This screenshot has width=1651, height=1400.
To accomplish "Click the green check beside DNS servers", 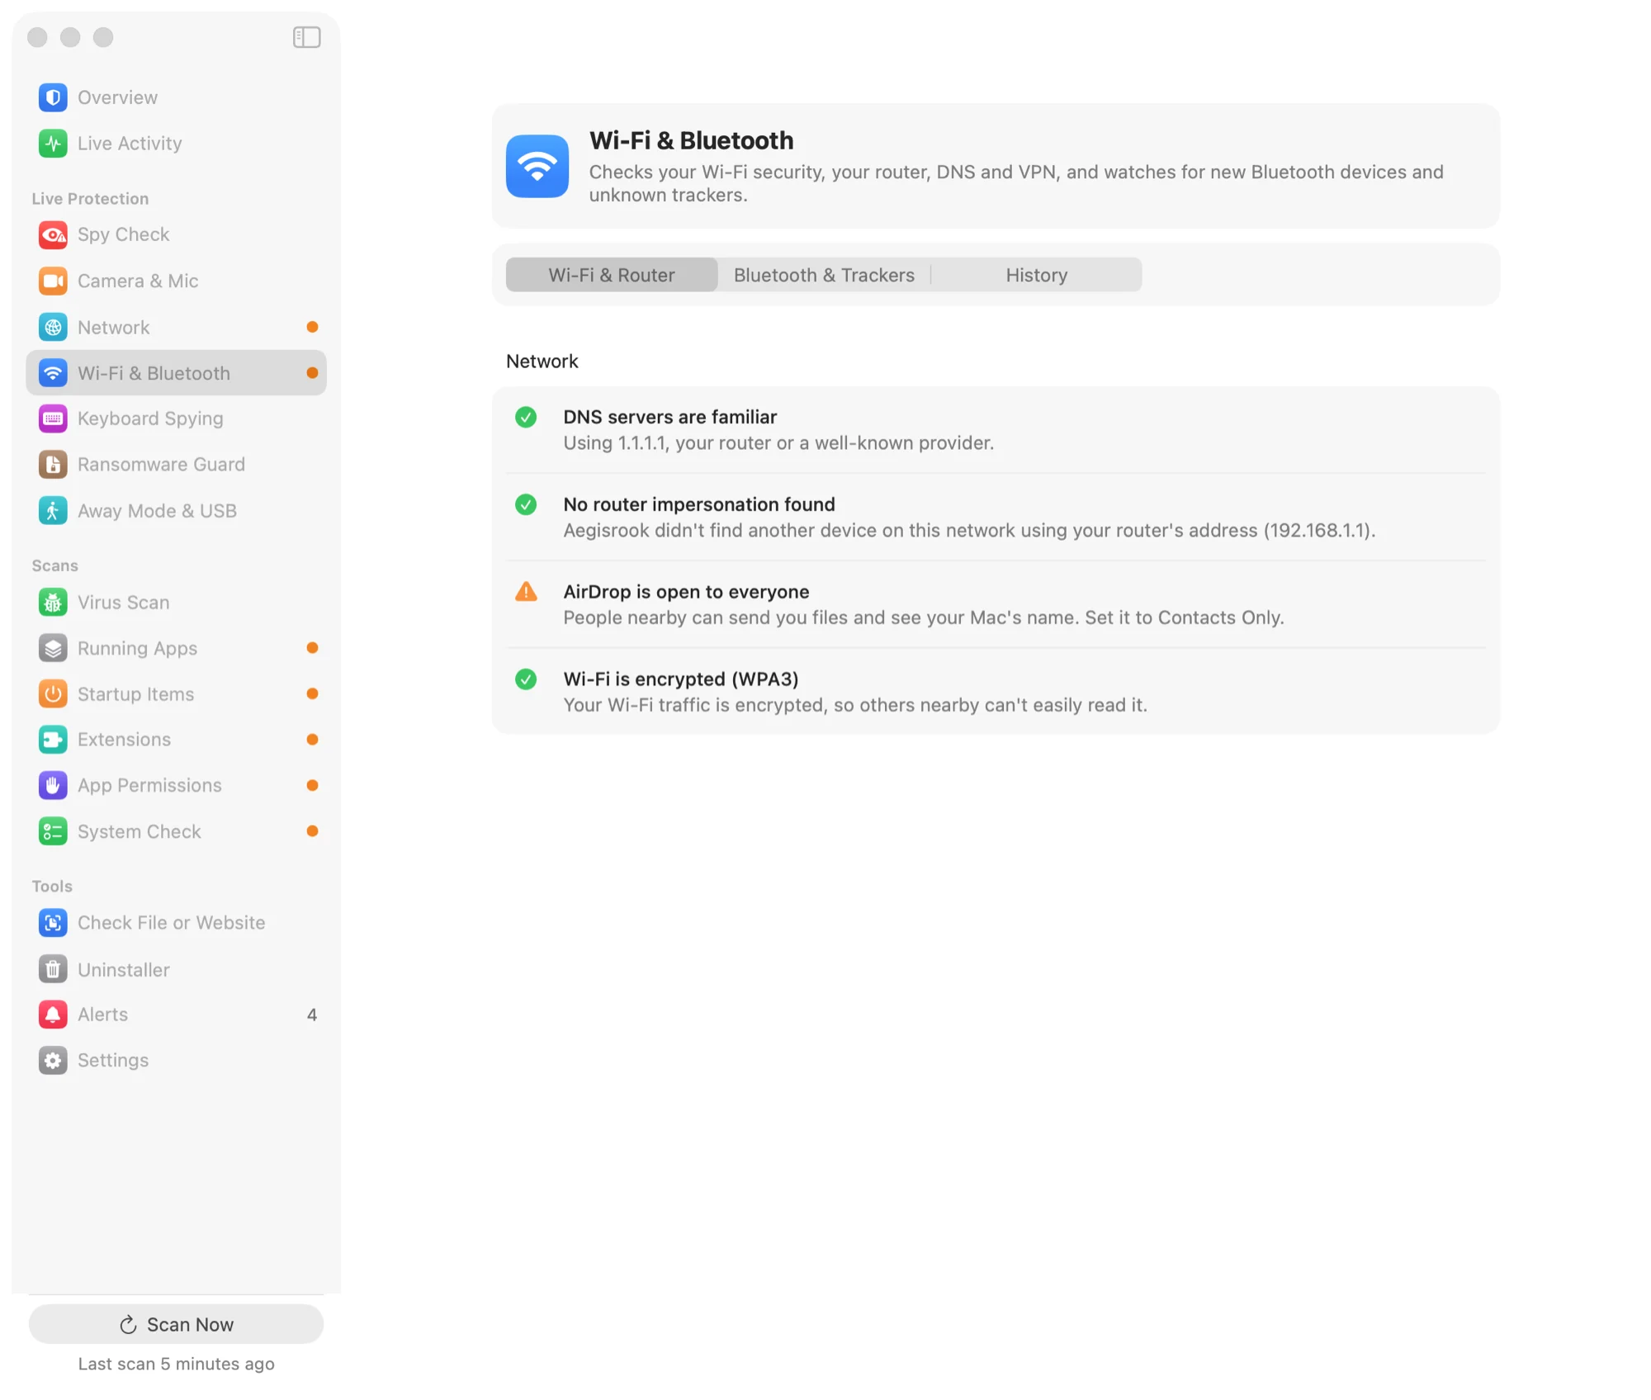I will click(x=526, y=418).
